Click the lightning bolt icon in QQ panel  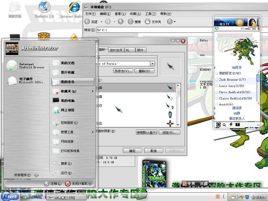click(x=231, y=125)
